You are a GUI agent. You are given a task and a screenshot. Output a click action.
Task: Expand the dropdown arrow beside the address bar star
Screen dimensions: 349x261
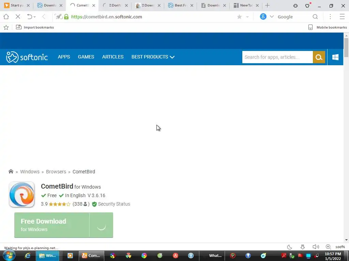coord(247,17)
